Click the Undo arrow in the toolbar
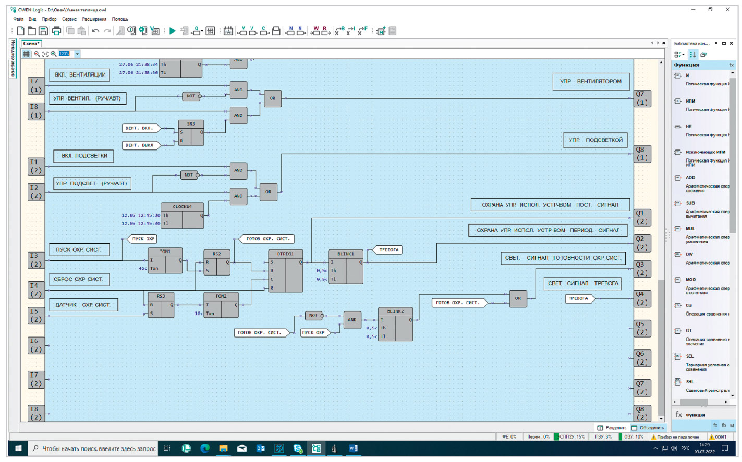The height and width of the screenshot is (462, 742). pyautogui.click(x=95, y=31)
